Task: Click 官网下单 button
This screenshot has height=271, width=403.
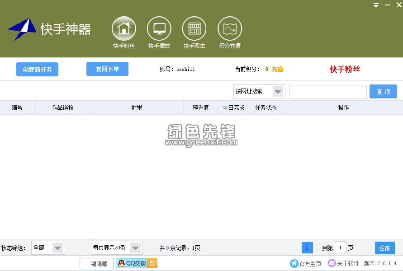Action: point(108,69)
